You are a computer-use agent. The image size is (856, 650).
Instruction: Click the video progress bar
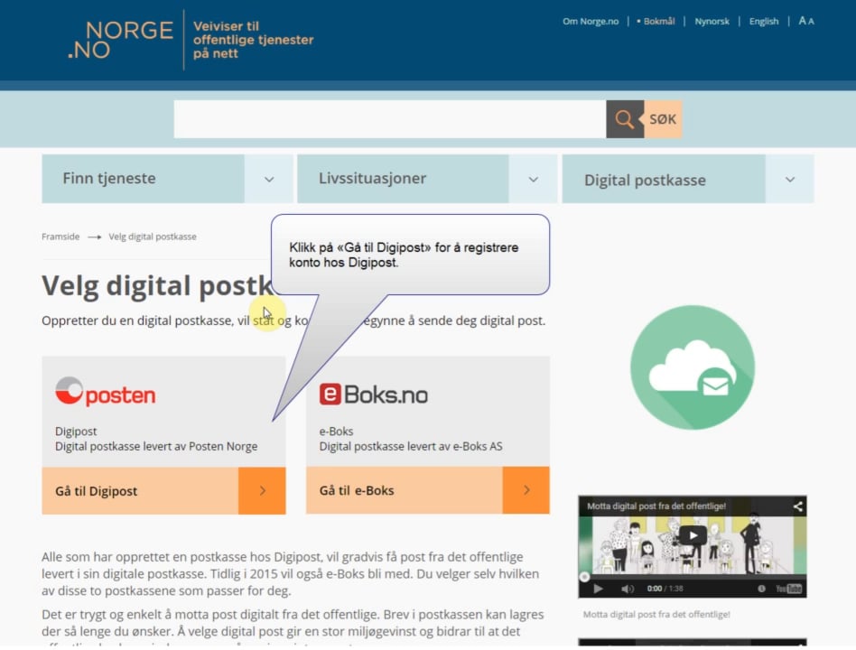(693, 577)
